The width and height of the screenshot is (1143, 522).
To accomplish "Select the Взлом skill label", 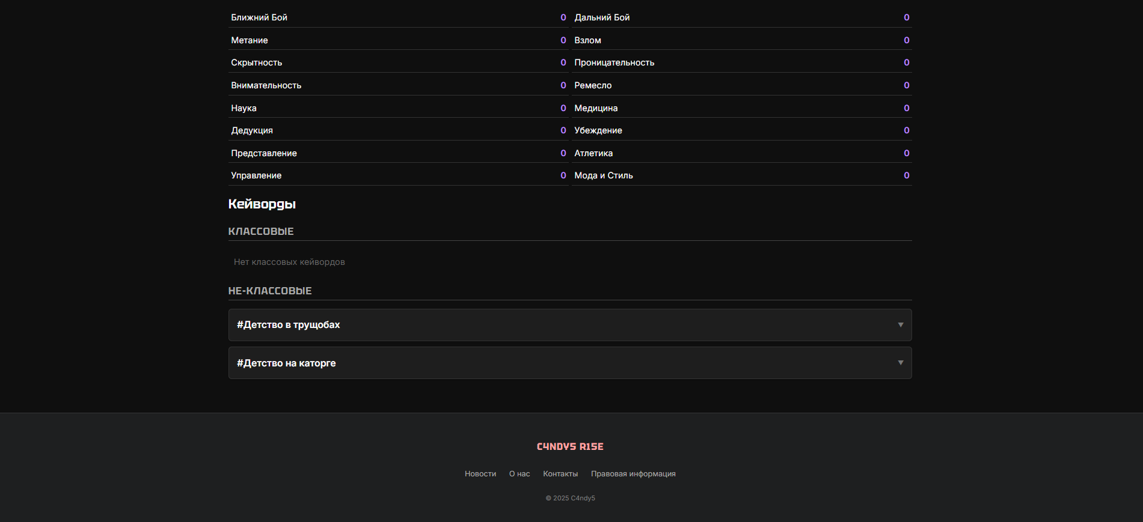I will pyautogui.click(x=587, y=40).
